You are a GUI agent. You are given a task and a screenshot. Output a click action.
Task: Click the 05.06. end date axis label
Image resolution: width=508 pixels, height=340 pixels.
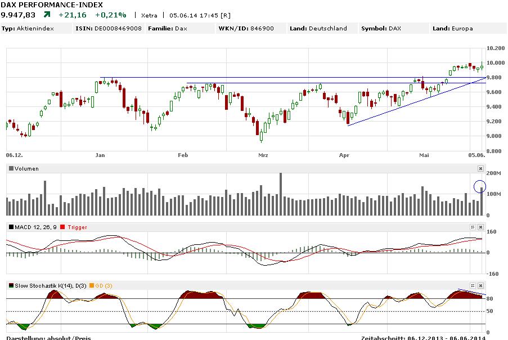pos(476,155)
